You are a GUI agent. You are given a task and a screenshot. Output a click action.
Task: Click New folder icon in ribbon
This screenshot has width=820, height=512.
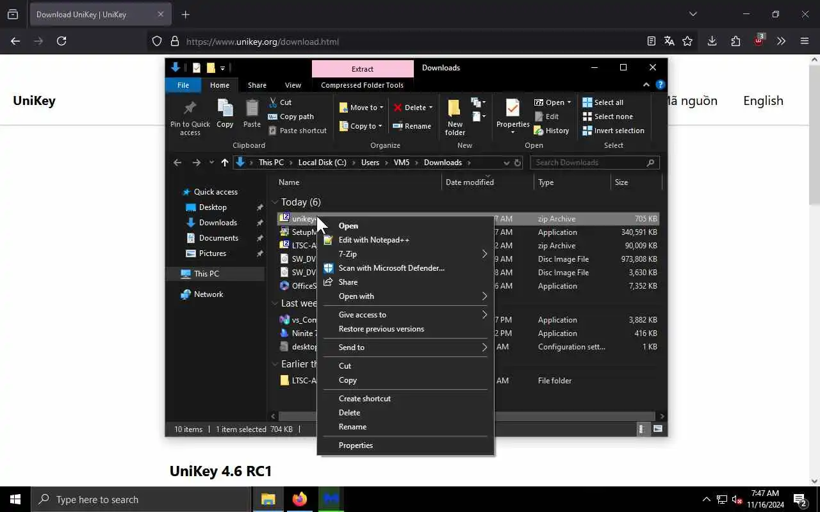click(455, 108)
